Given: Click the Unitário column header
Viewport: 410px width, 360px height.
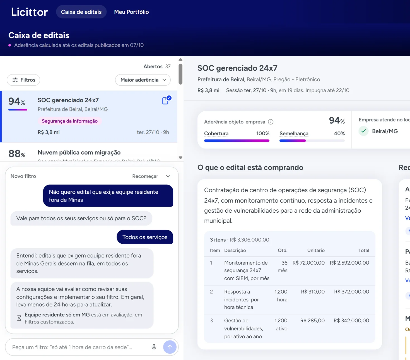Looking at the screenshot, I should [x=316, y=250].
